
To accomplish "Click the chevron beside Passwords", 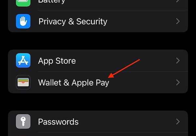I will click(178, 122).
